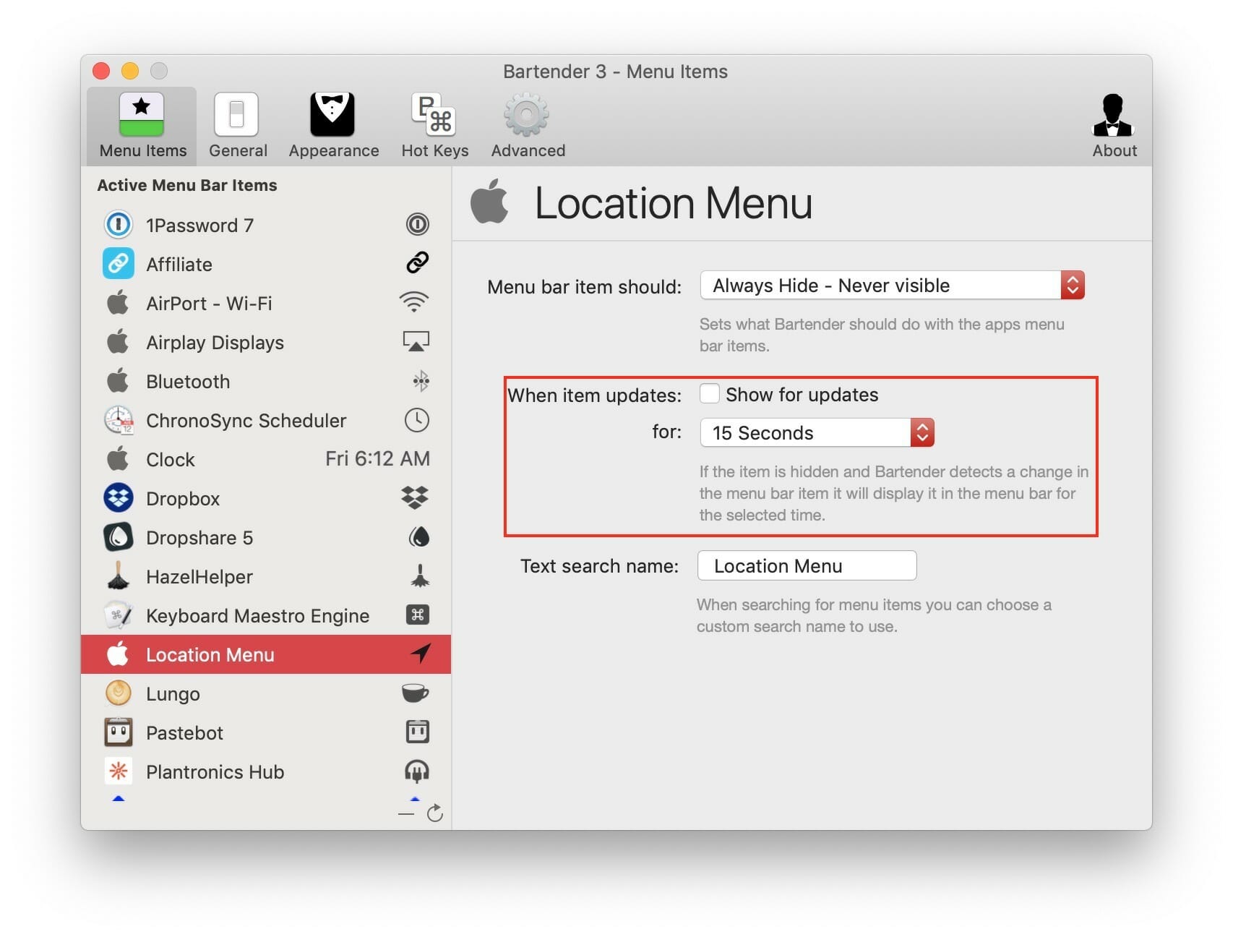The width and height of the screenshot is (1233, 937).
Task: Select 1Password 7 in the list
Action: pos(266,225)
